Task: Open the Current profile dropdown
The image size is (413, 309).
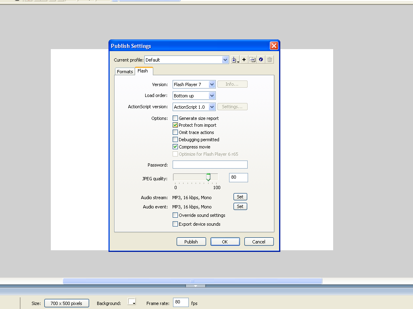Action: (225, 60)
